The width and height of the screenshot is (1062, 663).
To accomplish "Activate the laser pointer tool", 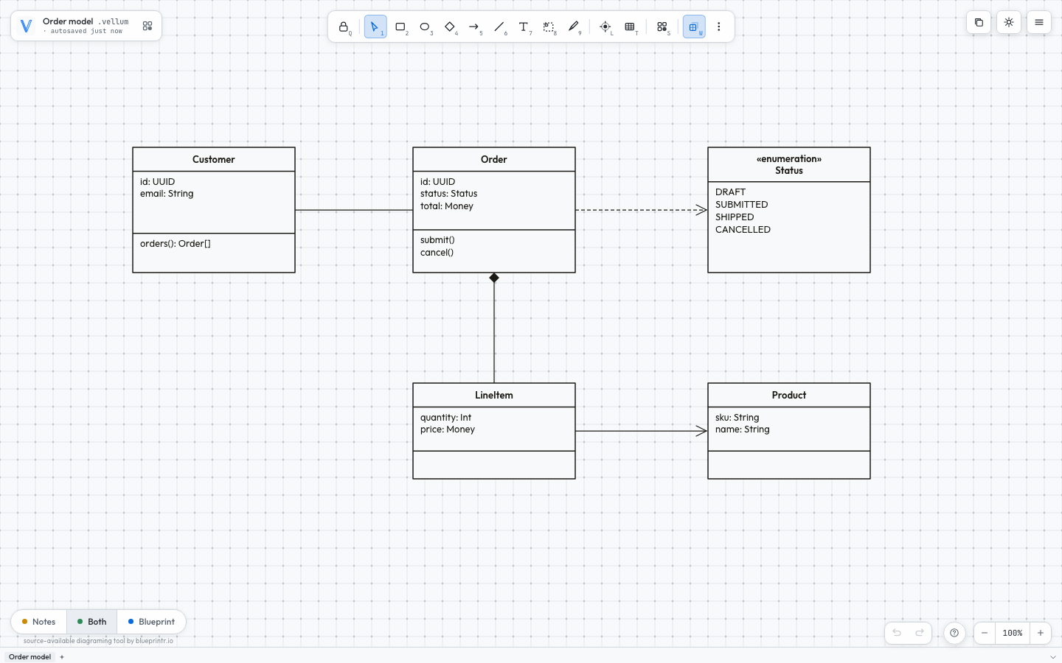I will (x=605, y=27).
